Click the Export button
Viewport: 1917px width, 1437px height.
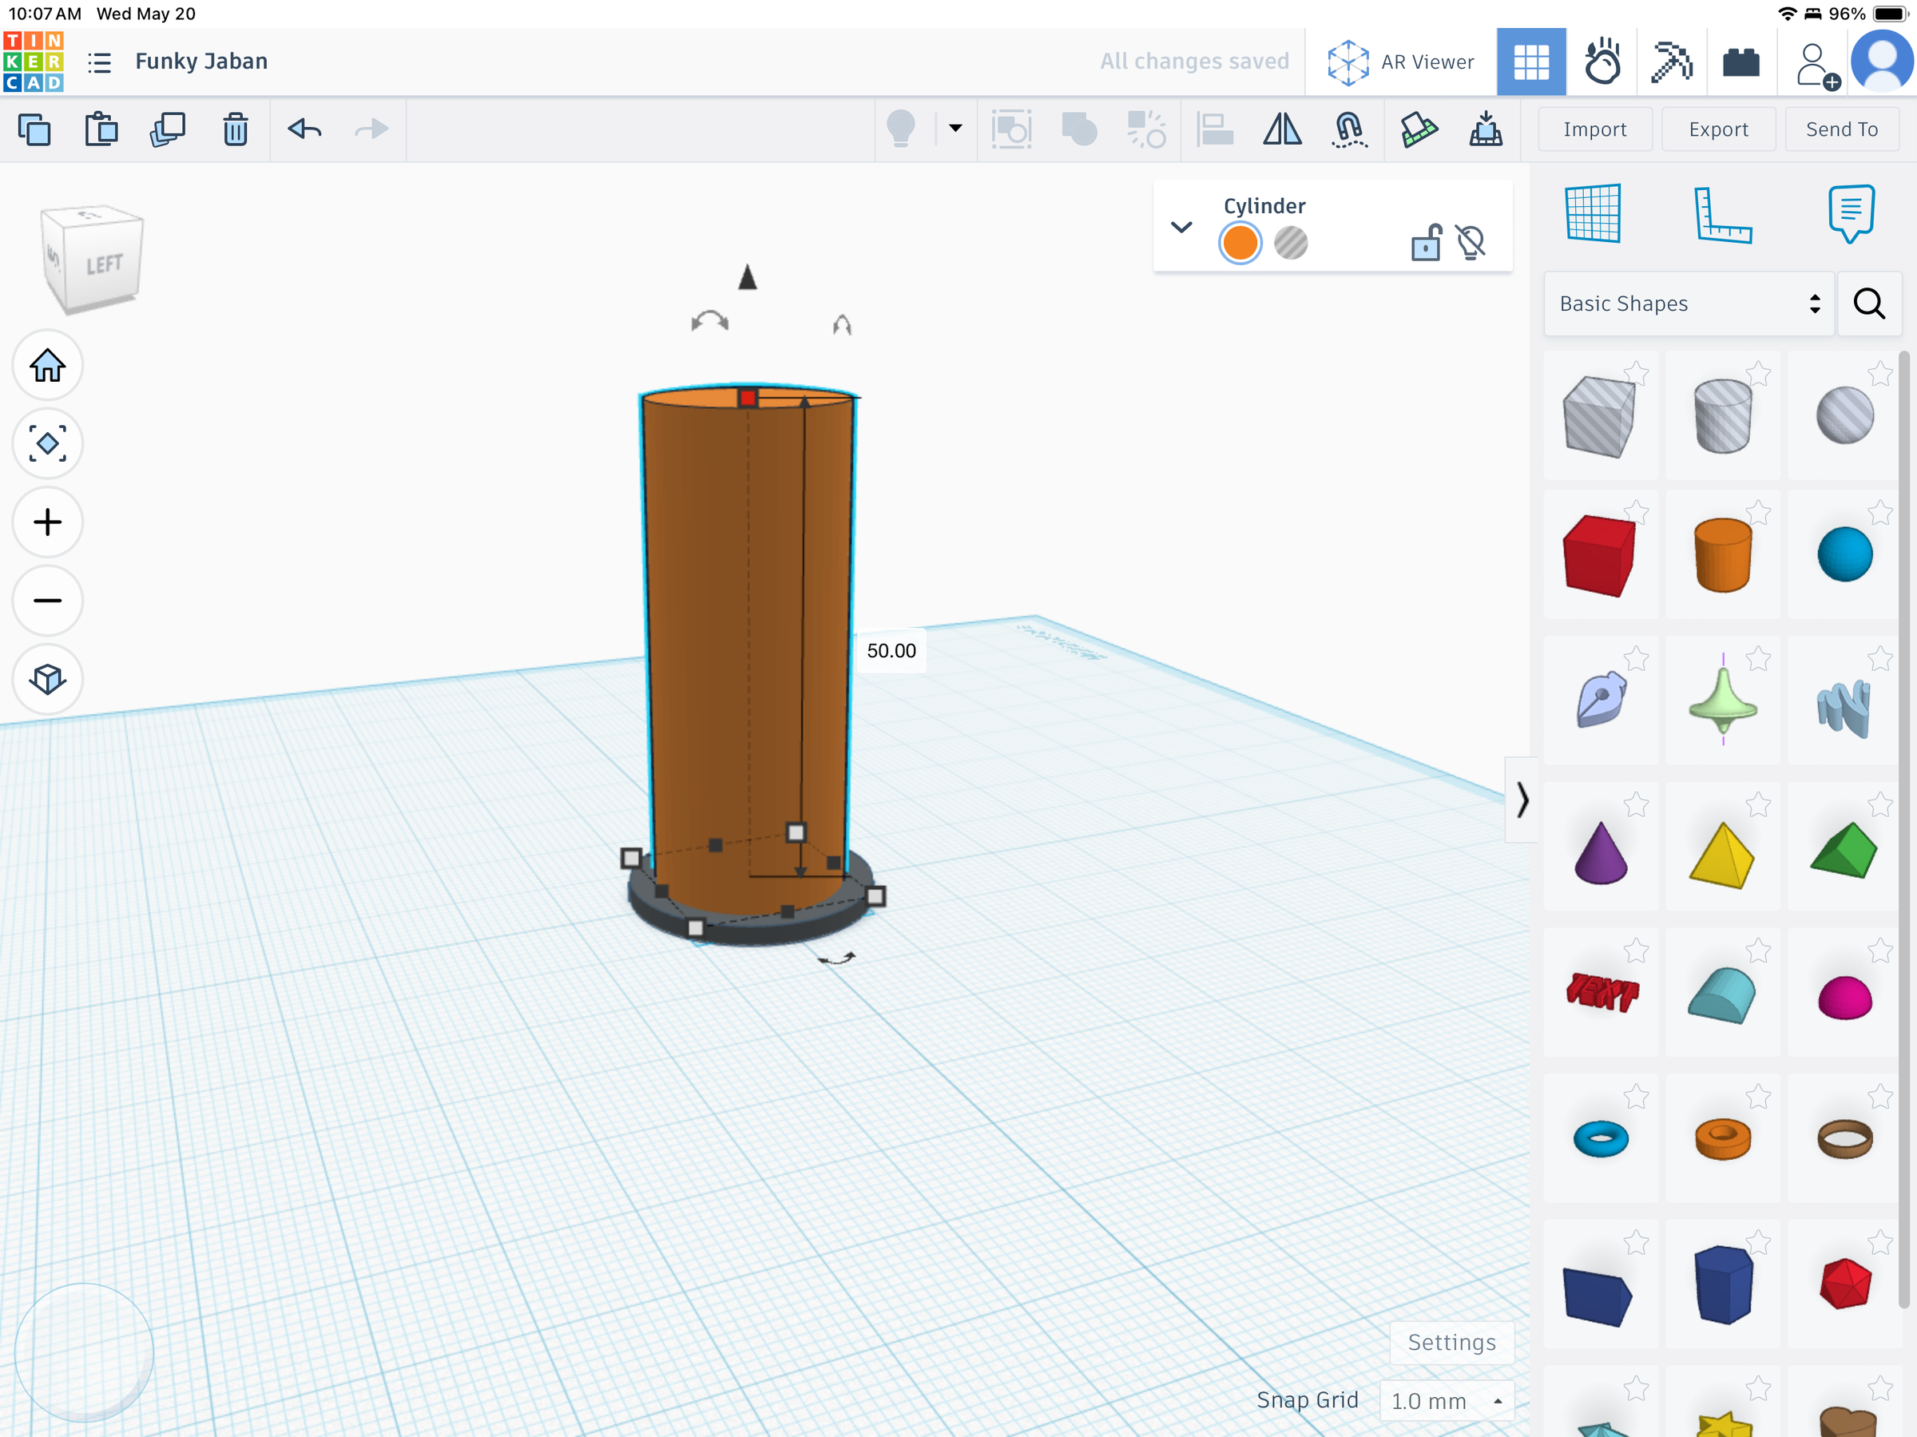point(1719,129)
